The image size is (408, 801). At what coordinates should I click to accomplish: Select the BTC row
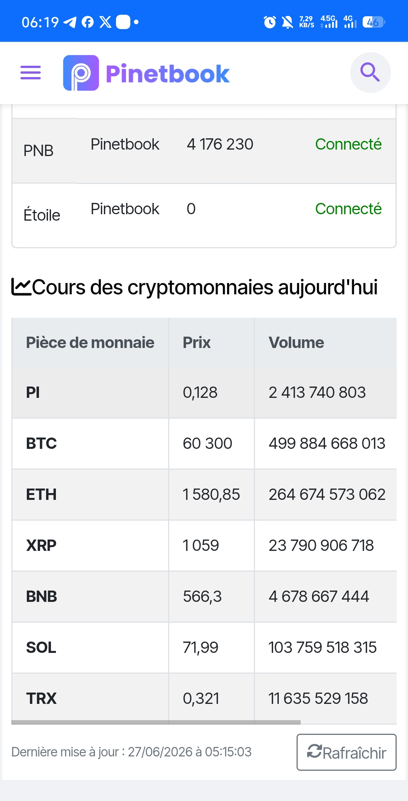tap(204, 444)
